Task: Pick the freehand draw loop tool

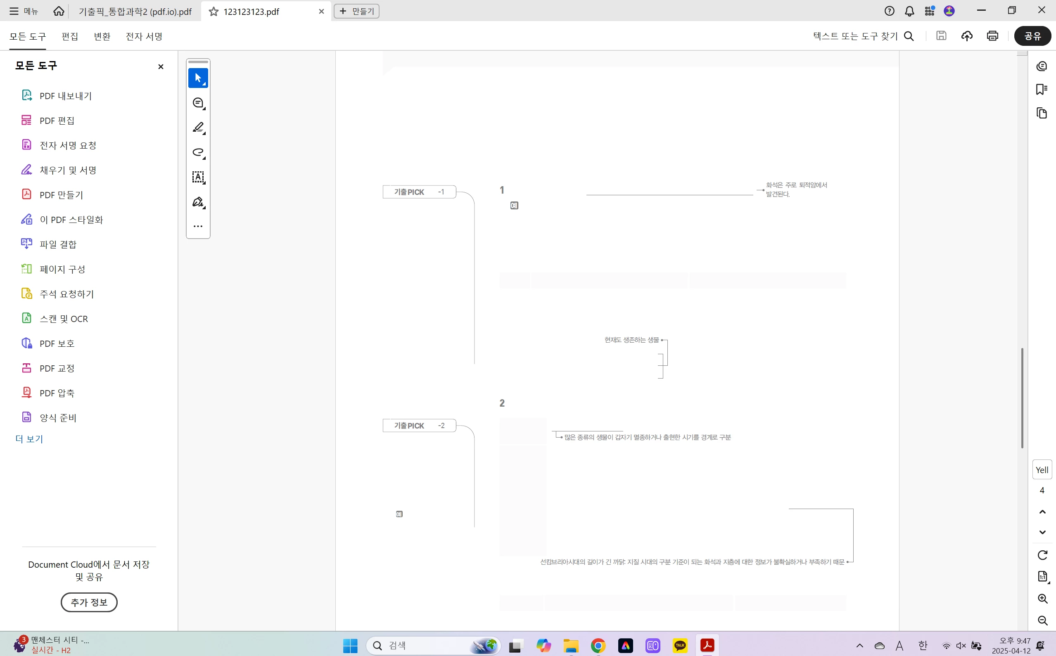Action: [198, 152]
